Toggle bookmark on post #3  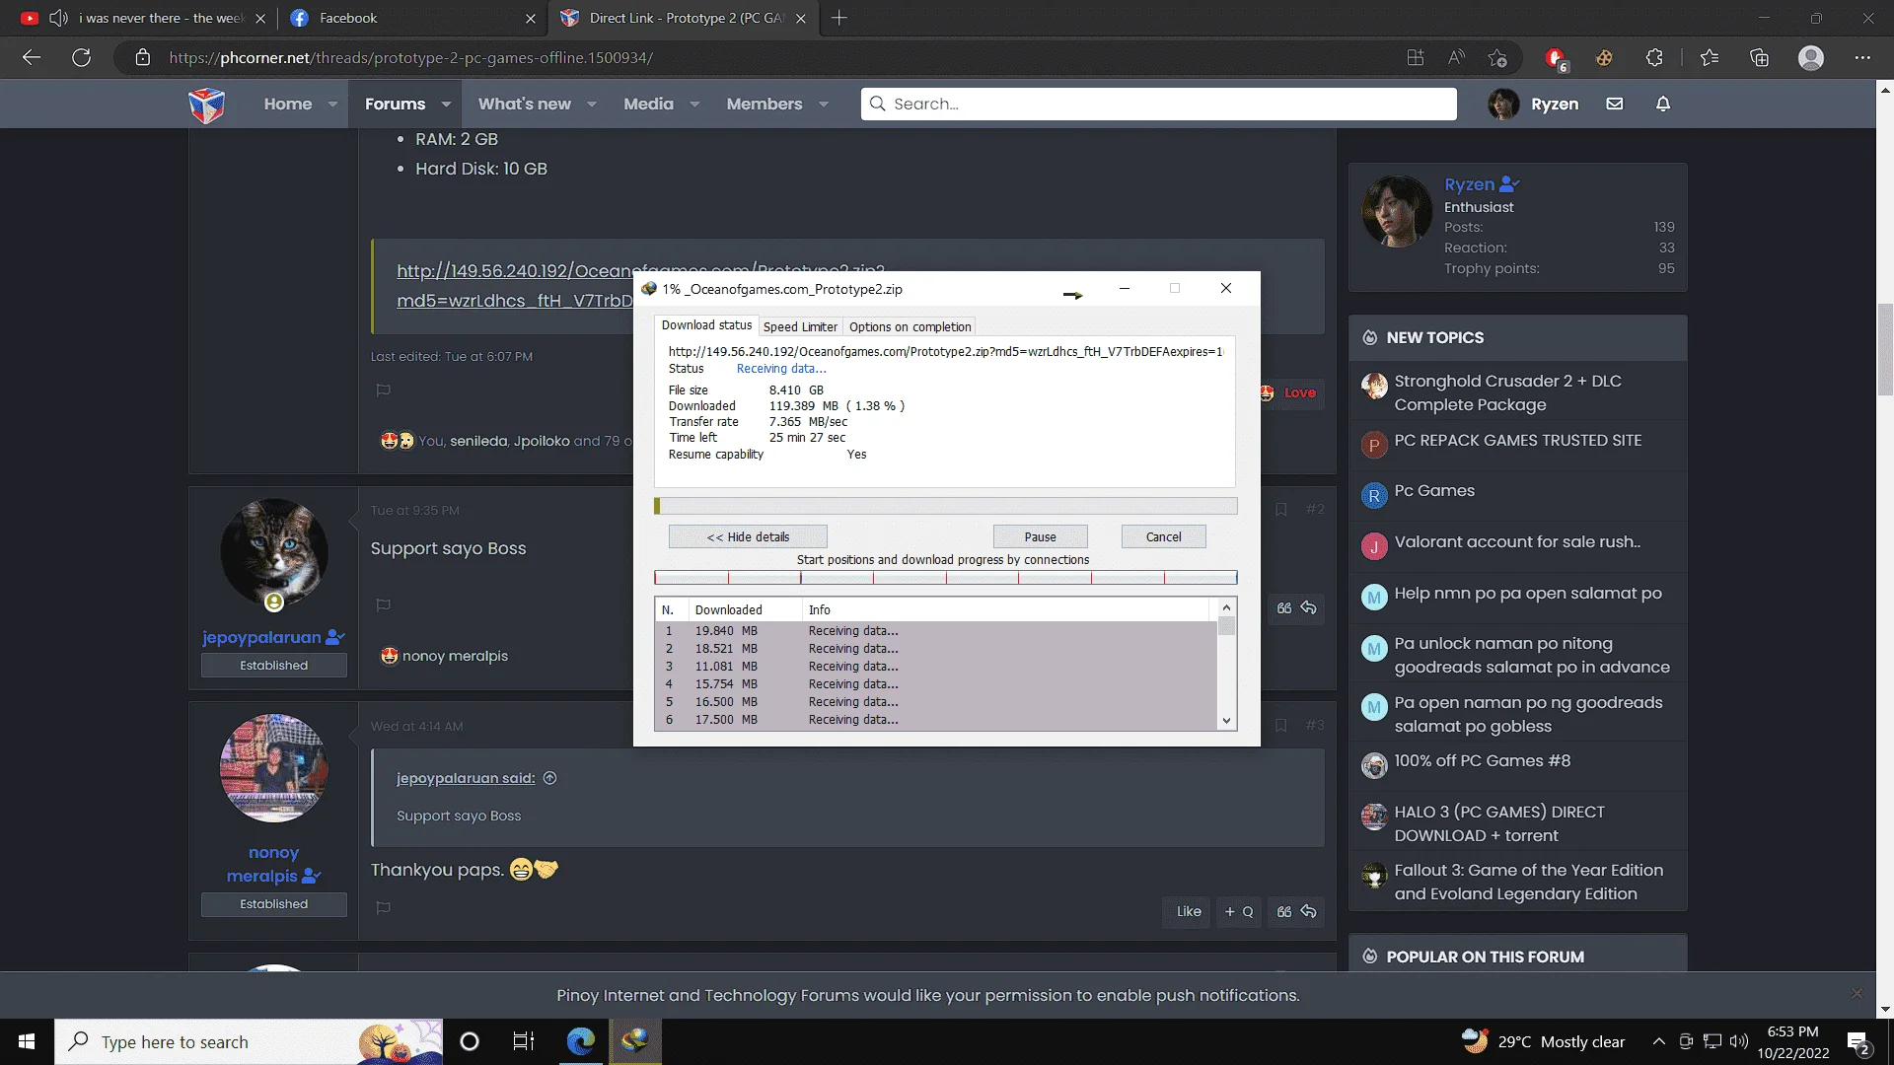(1280, 726)
